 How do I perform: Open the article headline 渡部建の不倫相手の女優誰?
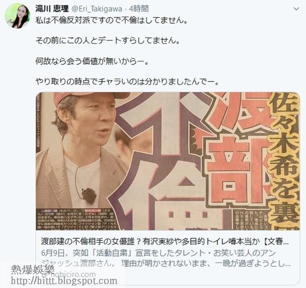(x=165, y=242)
